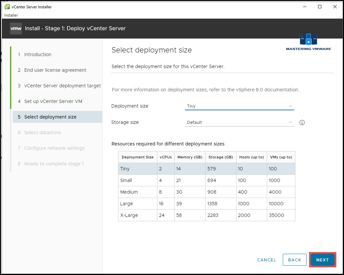The image size is (344, 275).
Task: Click Tiny memory value 14
Action: (179, 169)
